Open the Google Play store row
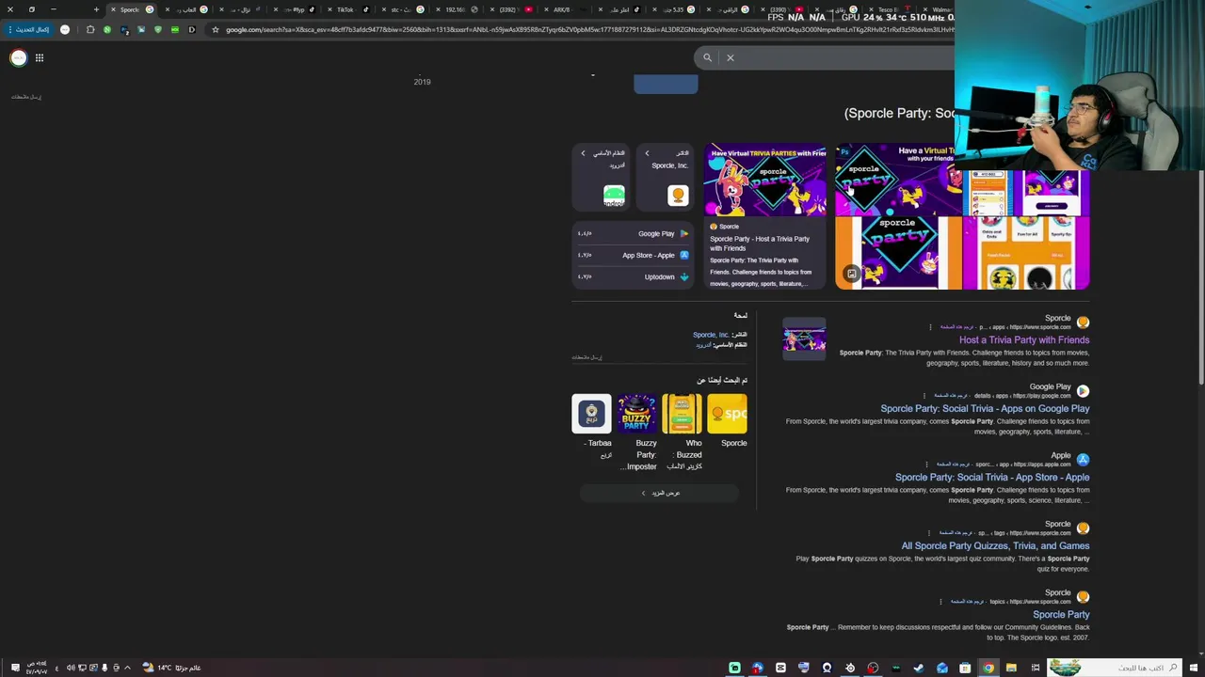Viewport: 1205px width, 677px height. [x=633, y=233]
